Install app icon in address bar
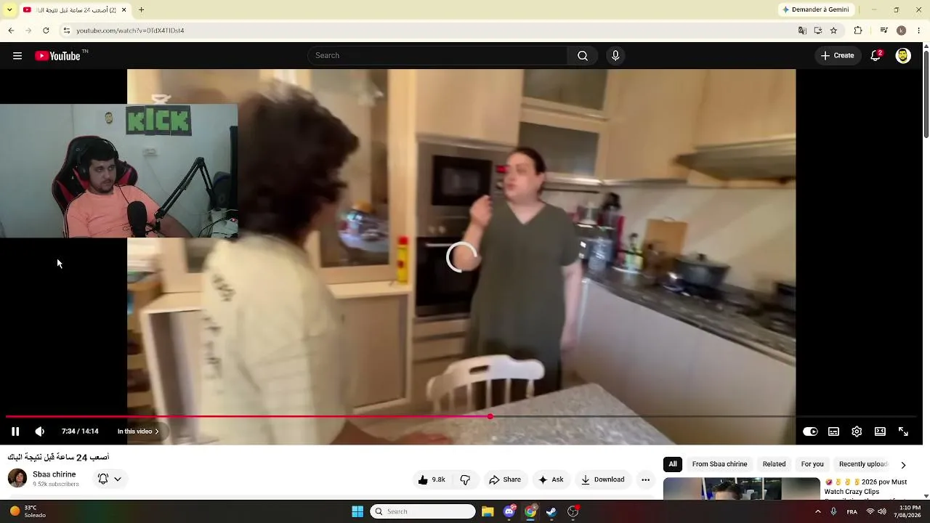930x523 pixels. coord(818,31)
